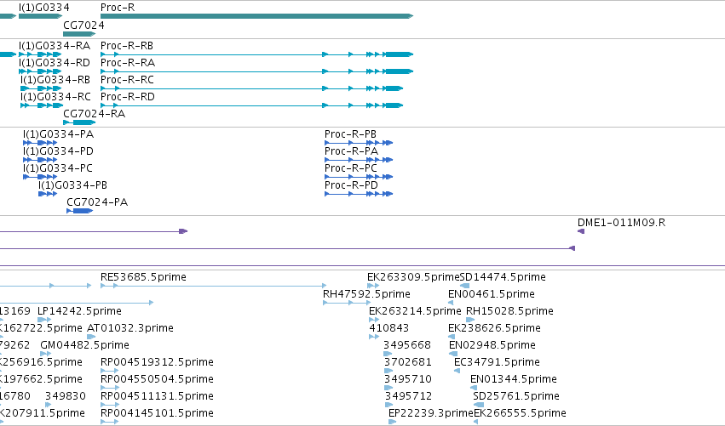Screen dimensions: 725x426
Task: Click the Proc-R-RC transcript label
Action: coord(127,80)
